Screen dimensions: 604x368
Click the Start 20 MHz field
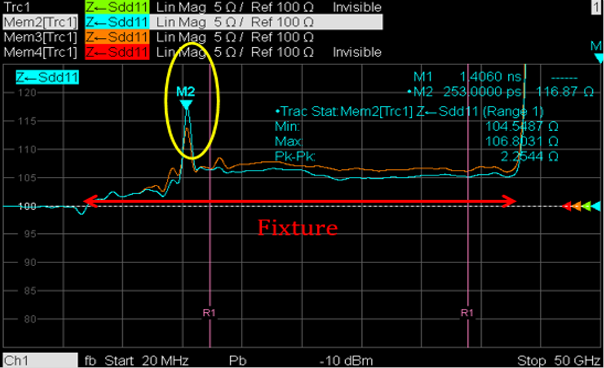[x=146, y=361]
